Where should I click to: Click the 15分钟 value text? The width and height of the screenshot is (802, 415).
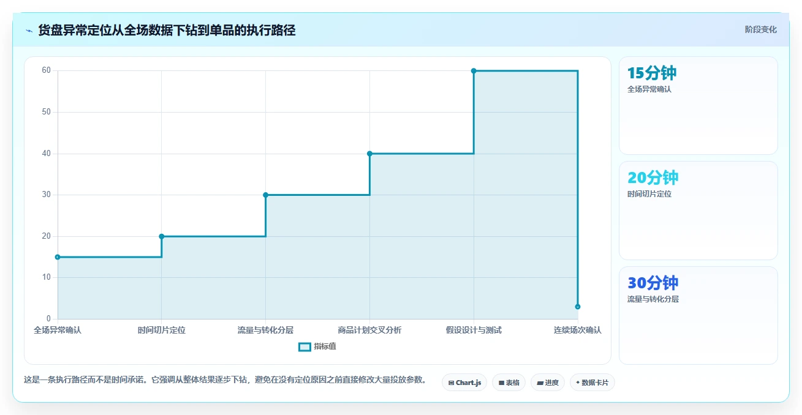[652, 73]
